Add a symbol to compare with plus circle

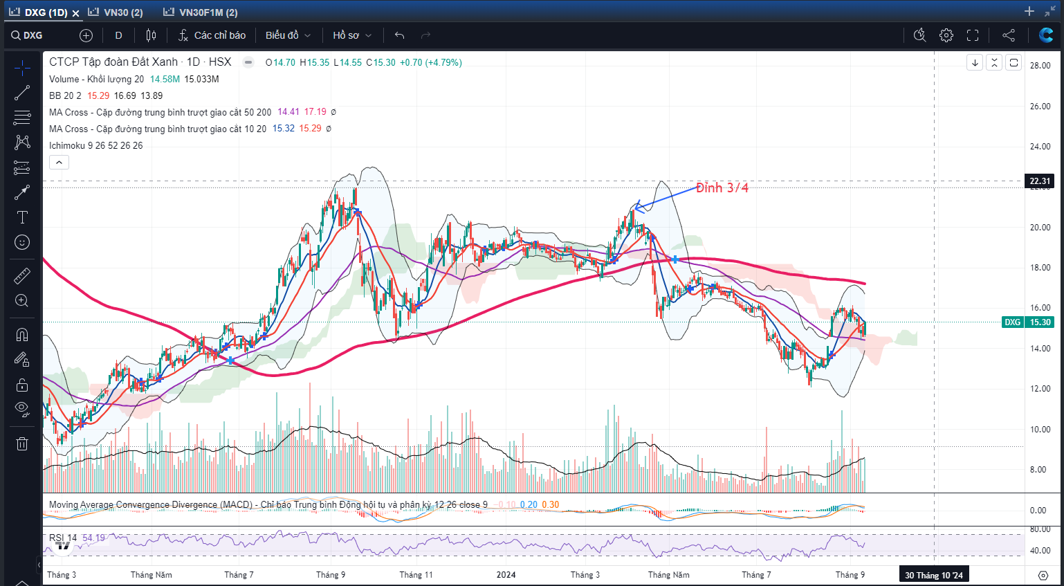(86, 35)
